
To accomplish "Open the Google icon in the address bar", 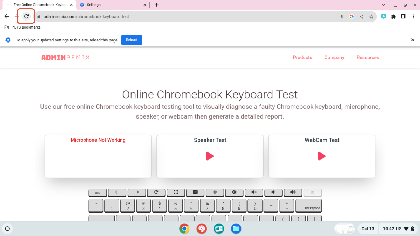I will pyautogui.click(x=352, y=17).
